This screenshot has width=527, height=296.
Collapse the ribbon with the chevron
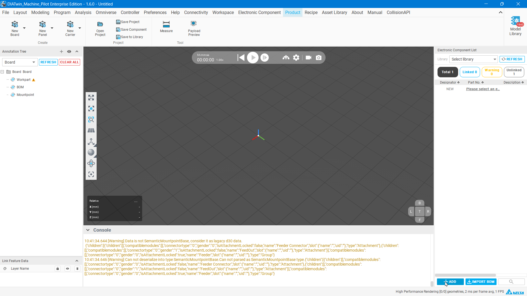(501, 12)
